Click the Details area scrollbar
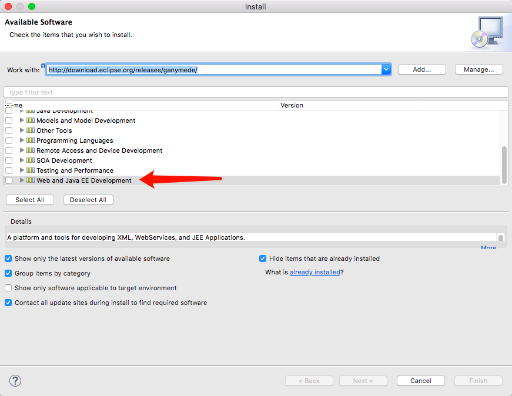The image size is (512, 396). pyautogui.click(x=501, y=237)
